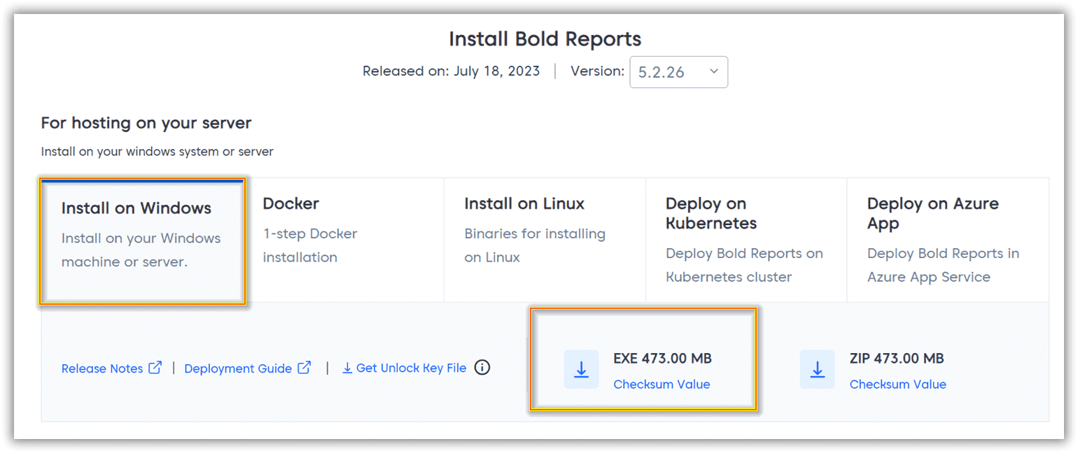Viewport: 1078px width, 453px height.
Task: Click the download icon before Get Unlock Key File
Action: (x=347, y=368)
